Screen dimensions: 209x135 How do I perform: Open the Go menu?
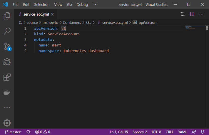coord(69,5)
